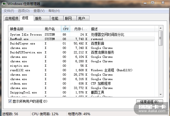This screenshot has width=170, height=116.
Task: Toggle 显示所有用户的进程 checkbox
Action: pyautogui.click(x=10, y=101)
